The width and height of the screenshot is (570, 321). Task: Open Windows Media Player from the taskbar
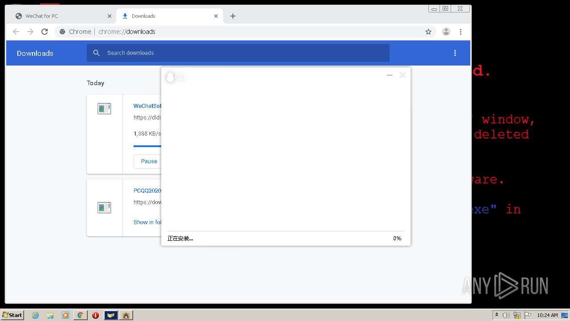tap(65, 315)
